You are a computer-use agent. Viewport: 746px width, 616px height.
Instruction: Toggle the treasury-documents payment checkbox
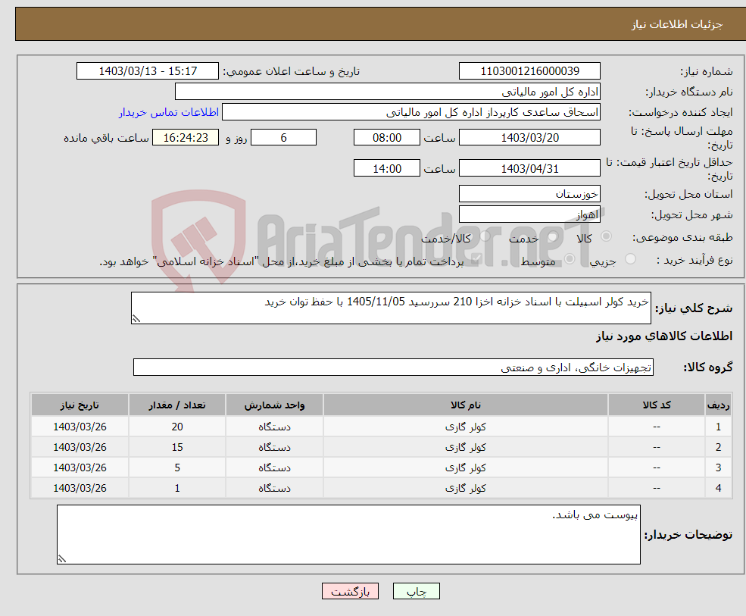tap(476, 259)
